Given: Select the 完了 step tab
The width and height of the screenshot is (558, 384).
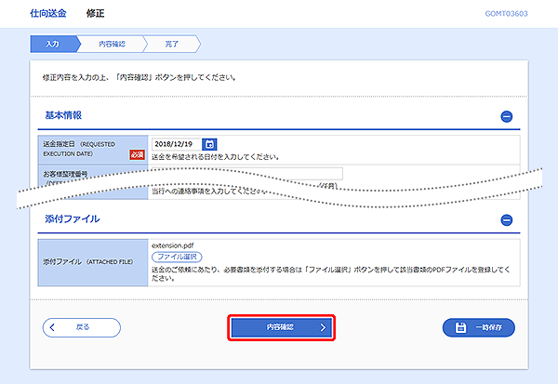Looking at the screenshot, I should (x=171, y=44).
